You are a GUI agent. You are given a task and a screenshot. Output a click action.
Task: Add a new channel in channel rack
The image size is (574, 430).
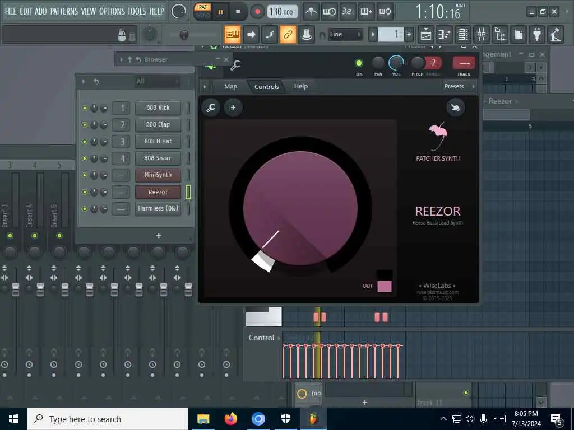tap(159, 236)
